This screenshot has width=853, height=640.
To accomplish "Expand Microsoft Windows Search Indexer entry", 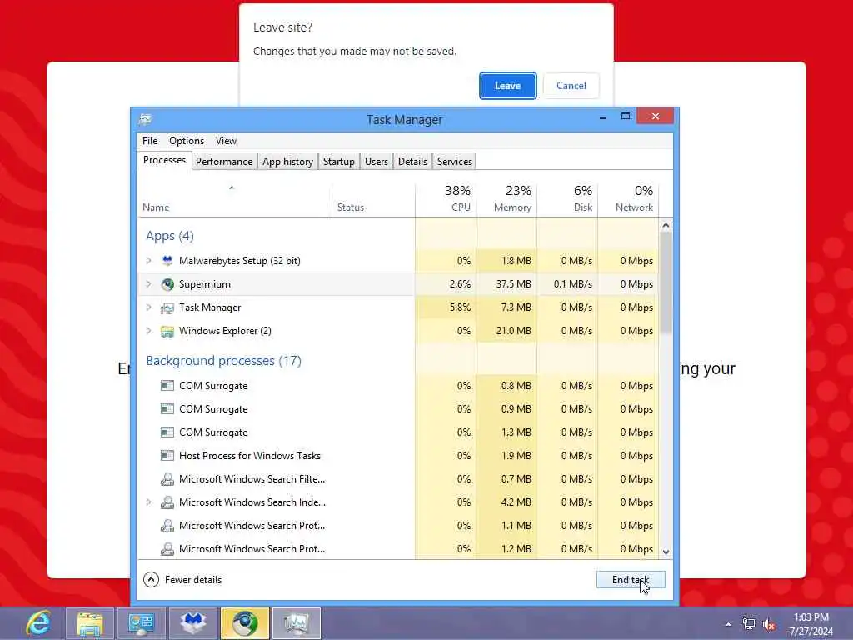I will 148,502.
